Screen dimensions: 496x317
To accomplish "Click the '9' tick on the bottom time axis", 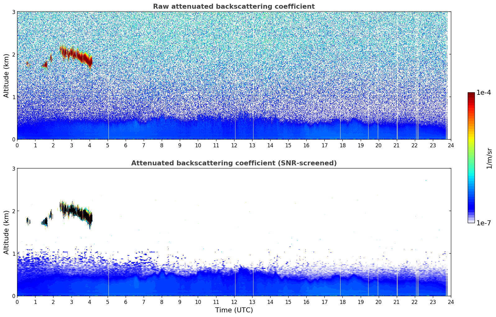I will click(x=180, y=302).
